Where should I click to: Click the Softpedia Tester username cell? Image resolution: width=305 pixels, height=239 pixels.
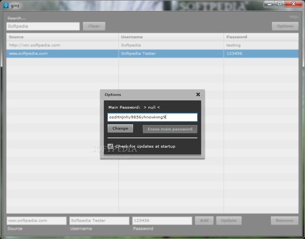tap(171, 54)
